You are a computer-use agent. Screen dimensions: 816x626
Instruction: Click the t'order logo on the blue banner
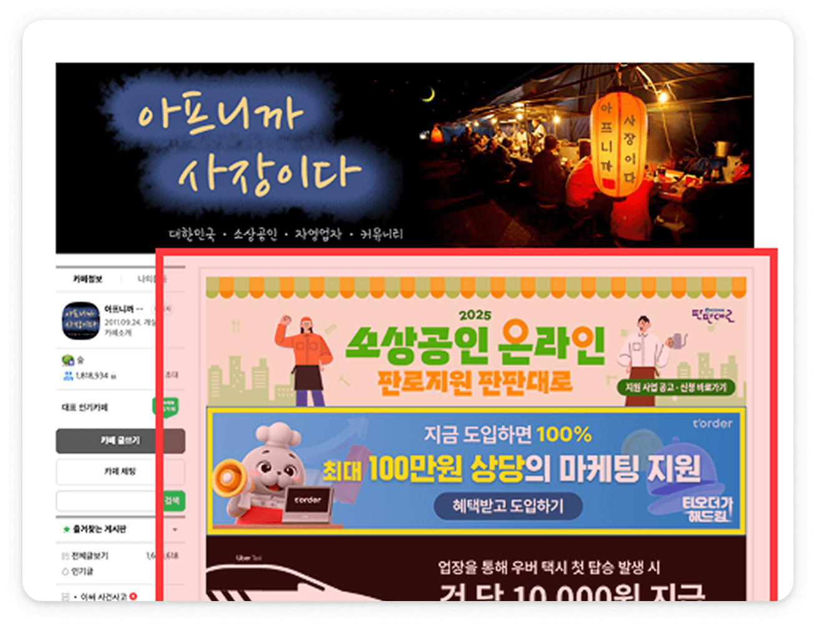(x=712, y=423)
